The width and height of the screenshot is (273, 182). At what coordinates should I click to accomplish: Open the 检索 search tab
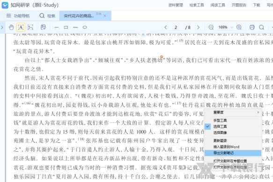click(x=47, y=16)
